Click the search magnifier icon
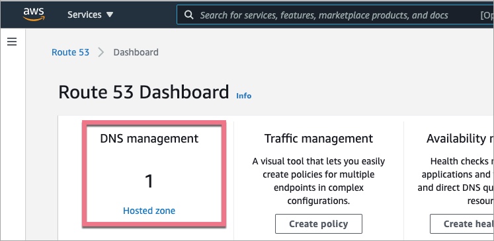The image size is (494, 241). click(x=188, y=15)
